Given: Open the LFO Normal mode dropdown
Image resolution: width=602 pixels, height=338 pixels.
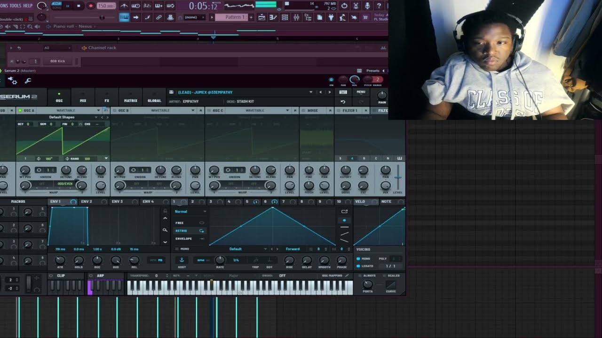Looking at the screenshot, I should [x=190, y=211].
